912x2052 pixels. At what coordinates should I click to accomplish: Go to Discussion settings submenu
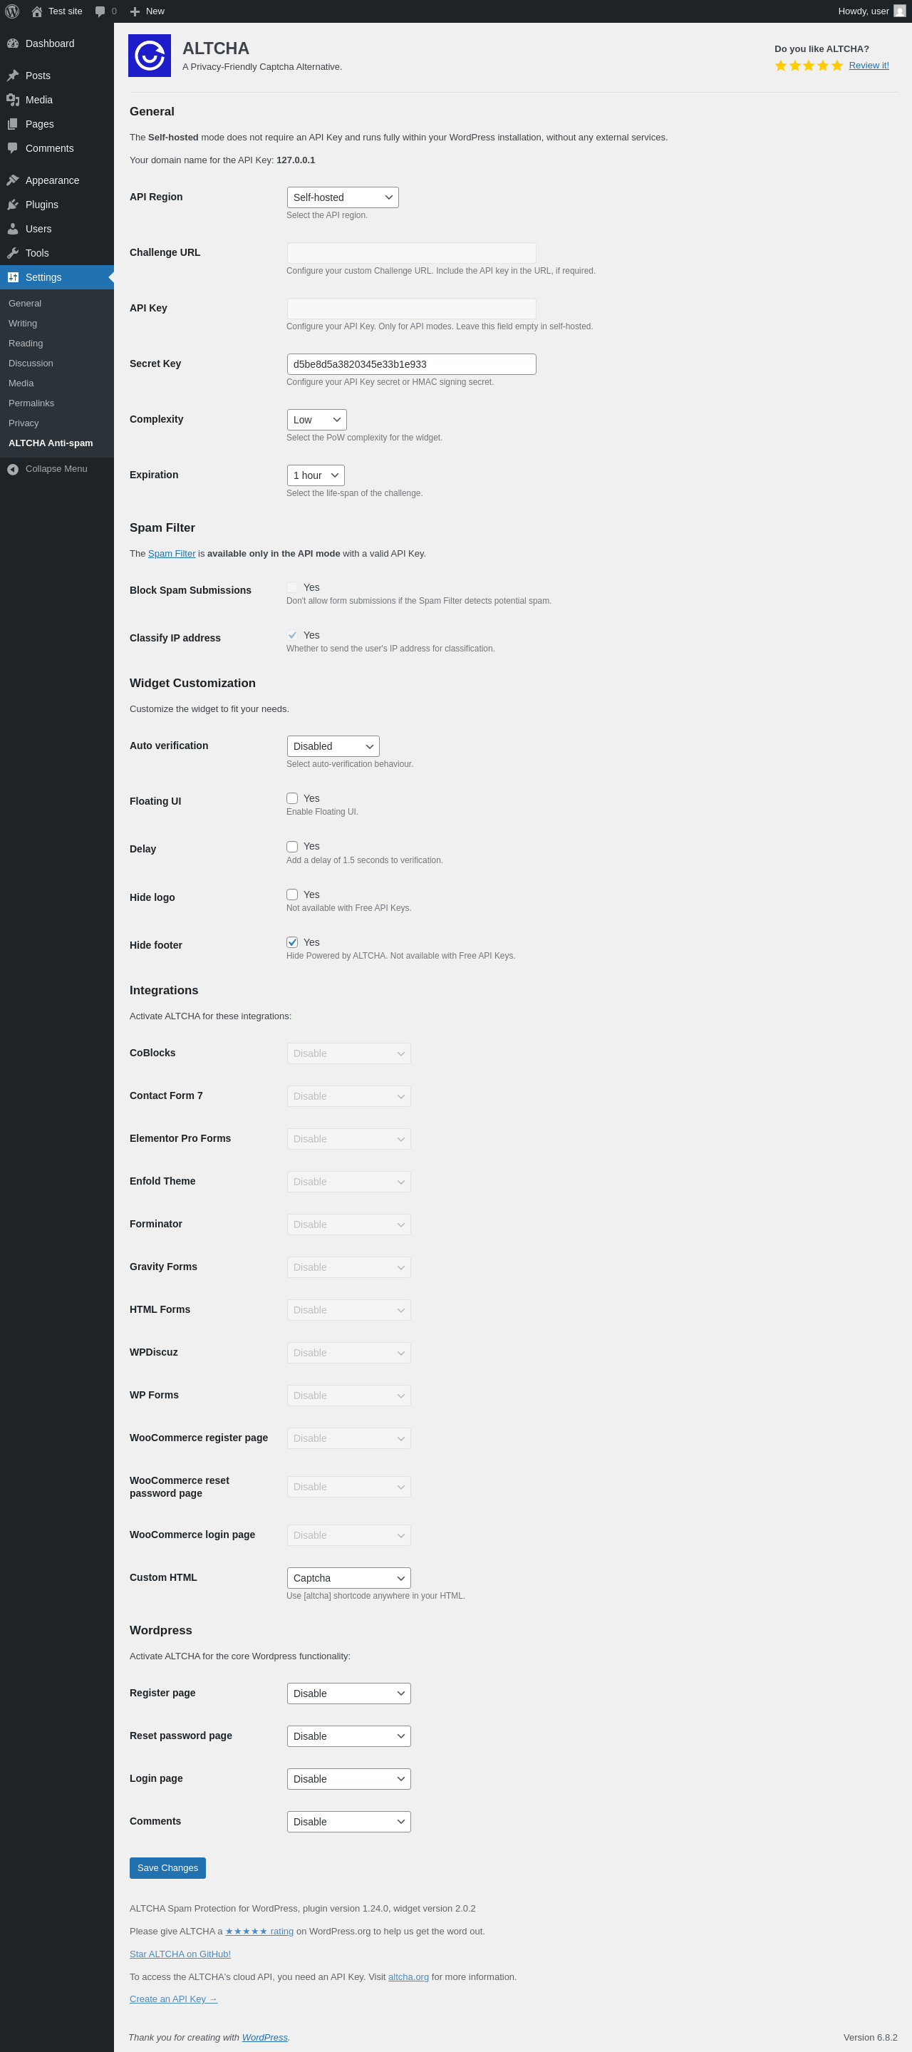coord(31,364)
